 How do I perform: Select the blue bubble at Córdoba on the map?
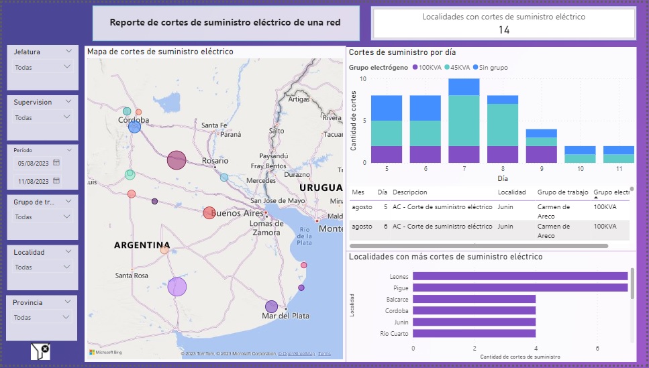[x=134, y=127]
